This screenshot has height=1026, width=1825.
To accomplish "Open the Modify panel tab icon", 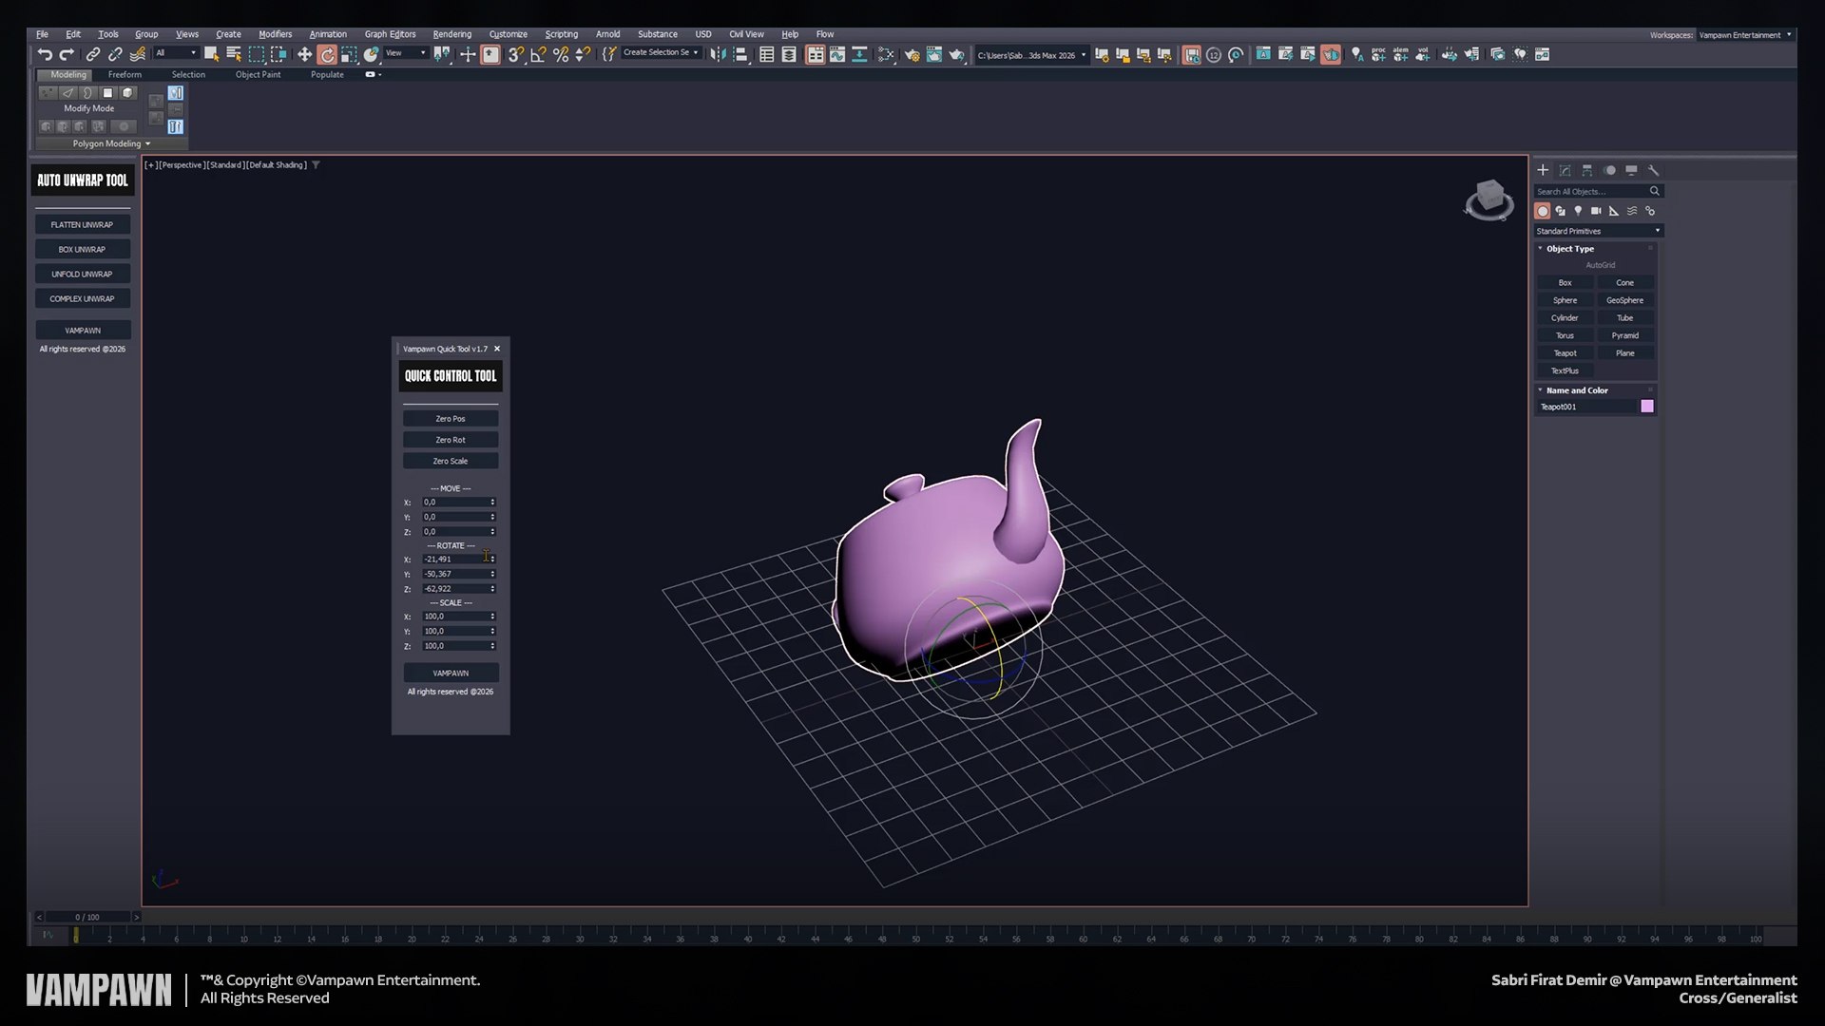I will pos(1565,170).
